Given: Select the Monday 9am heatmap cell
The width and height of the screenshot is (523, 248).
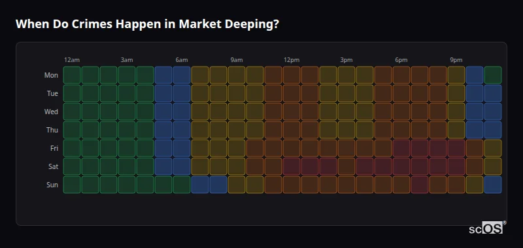Looking at the screenshot, I should click(x=237, y=75).
